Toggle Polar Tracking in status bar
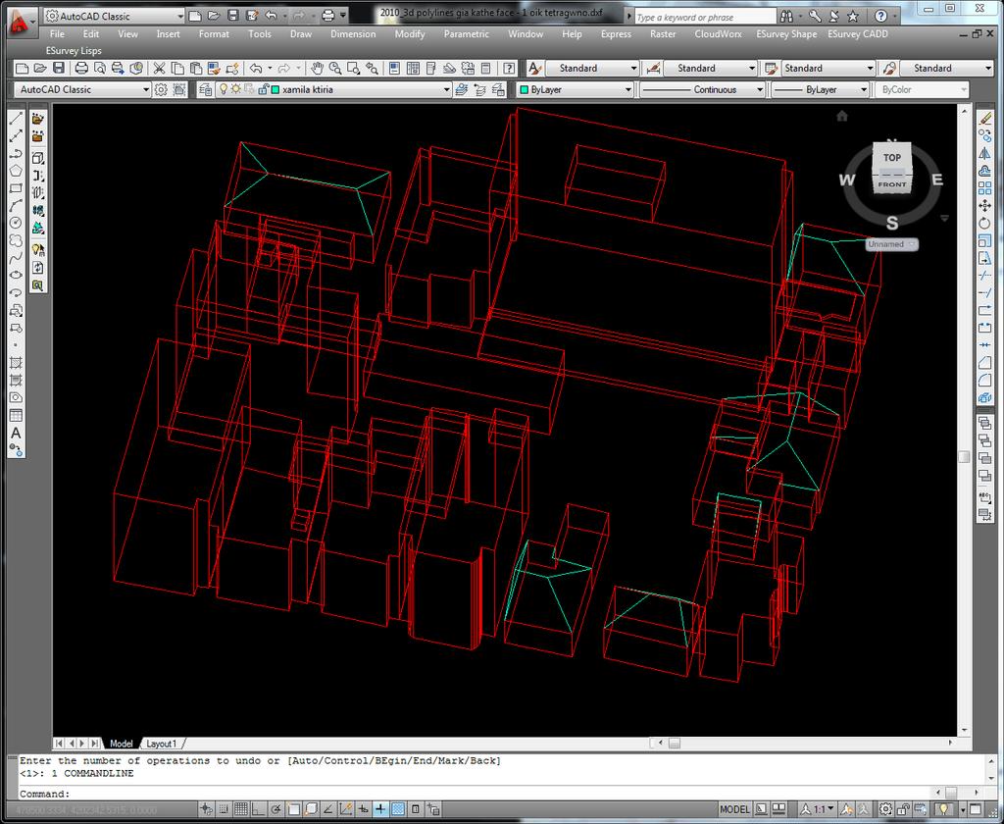This screenshot has width=1004, height=824. pos(276,809)
